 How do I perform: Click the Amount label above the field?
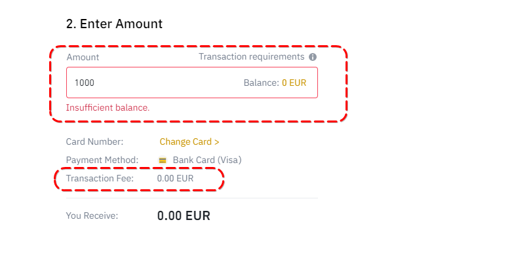pos(83,58)
